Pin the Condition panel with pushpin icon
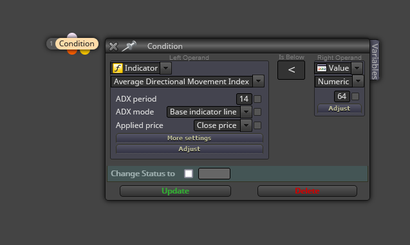The width and height of the screenshot is (410, 245). coord(129,46)
